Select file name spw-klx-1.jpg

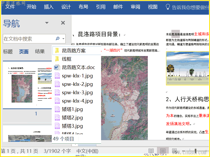coord(77,76)
